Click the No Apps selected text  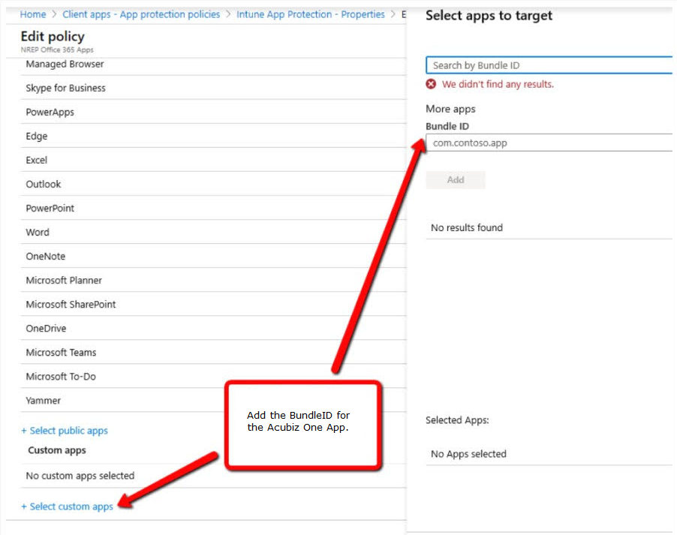pos(468,454)
